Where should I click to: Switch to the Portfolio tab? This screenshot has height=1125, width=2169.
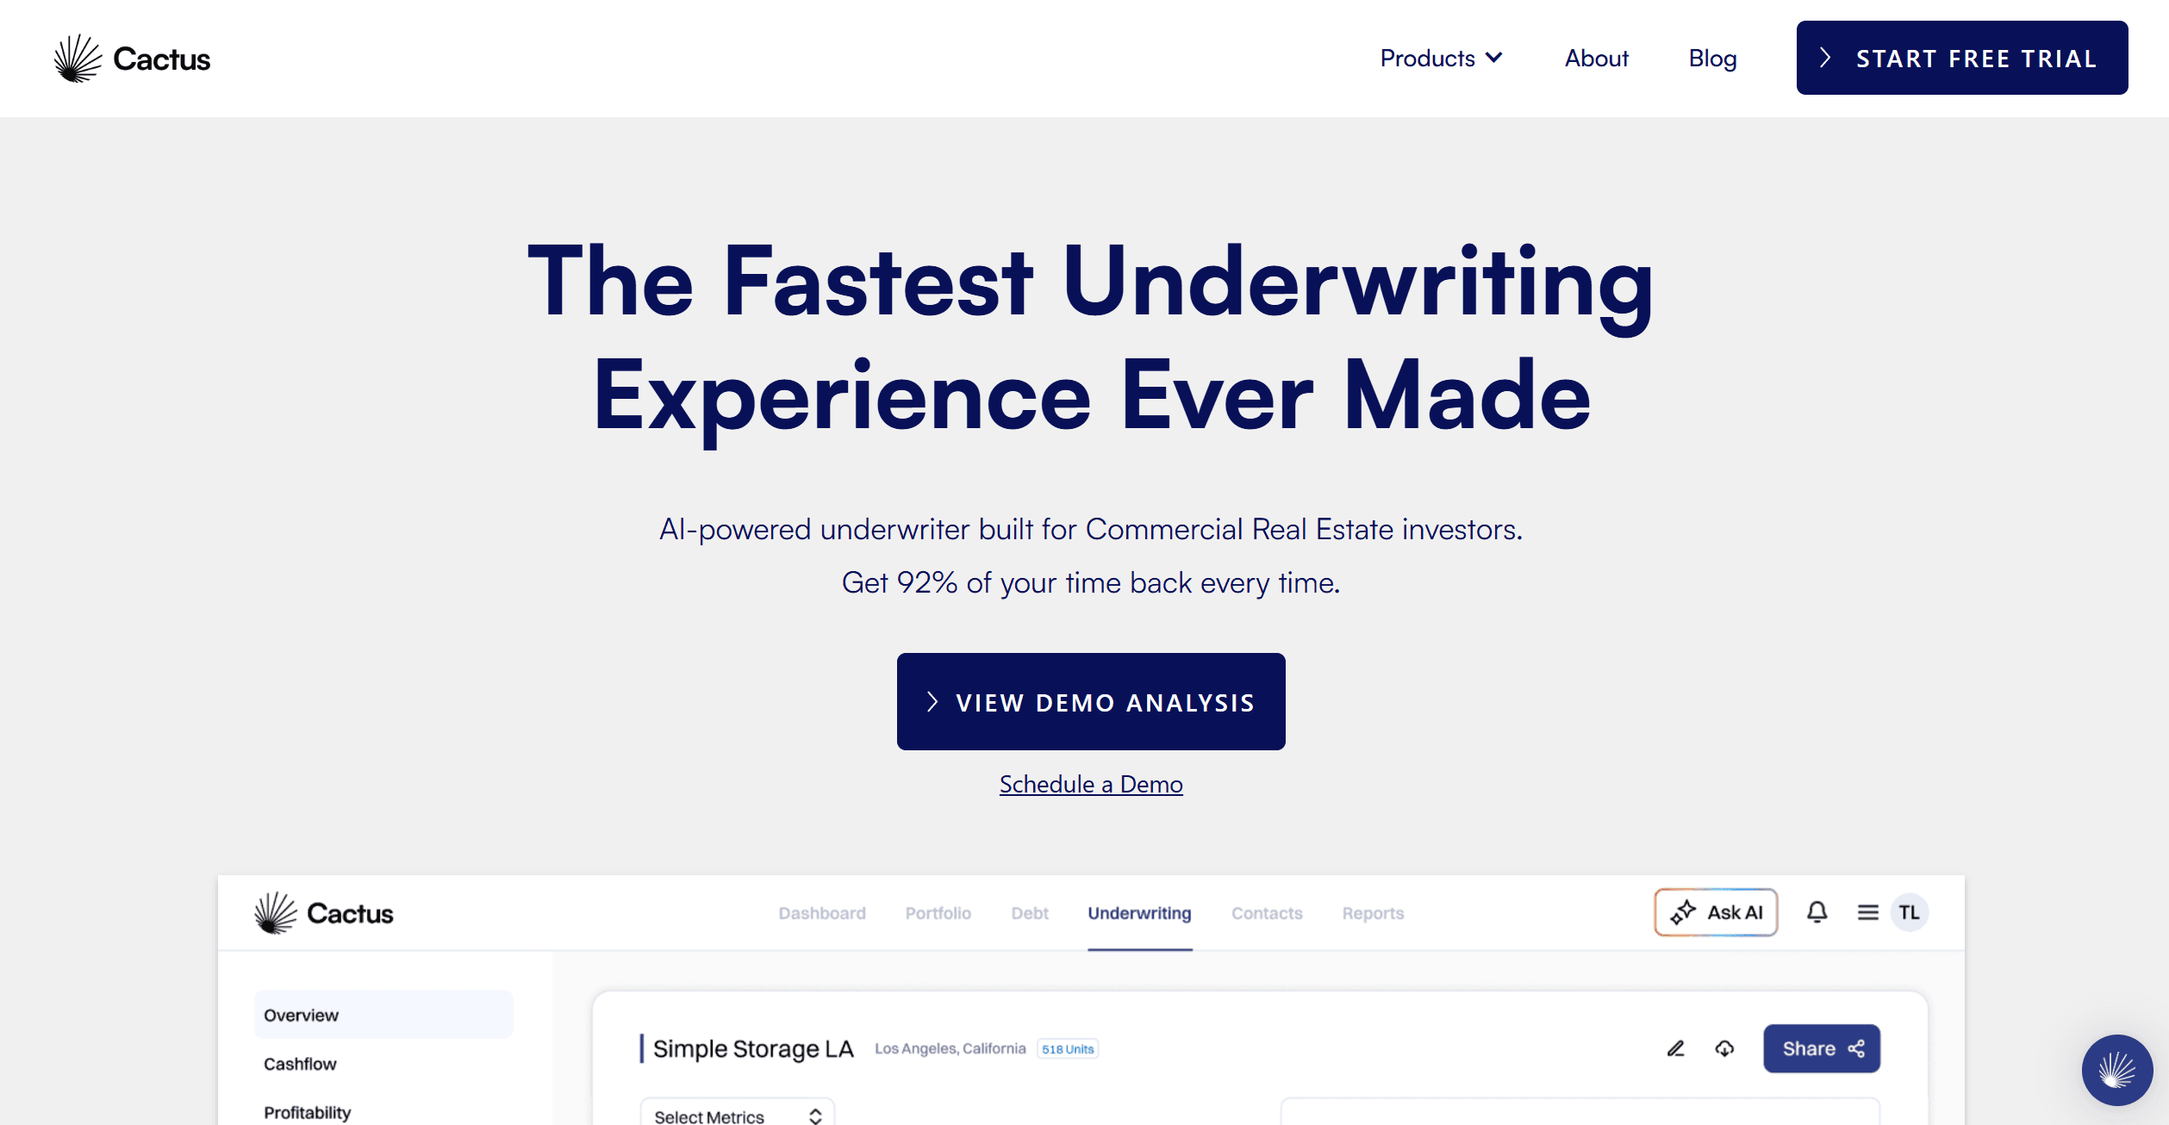[937, 913]
